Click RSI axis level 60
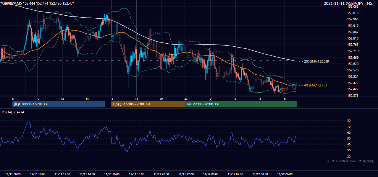The width and height of the screenshot is (378, 177). (349, 132)
